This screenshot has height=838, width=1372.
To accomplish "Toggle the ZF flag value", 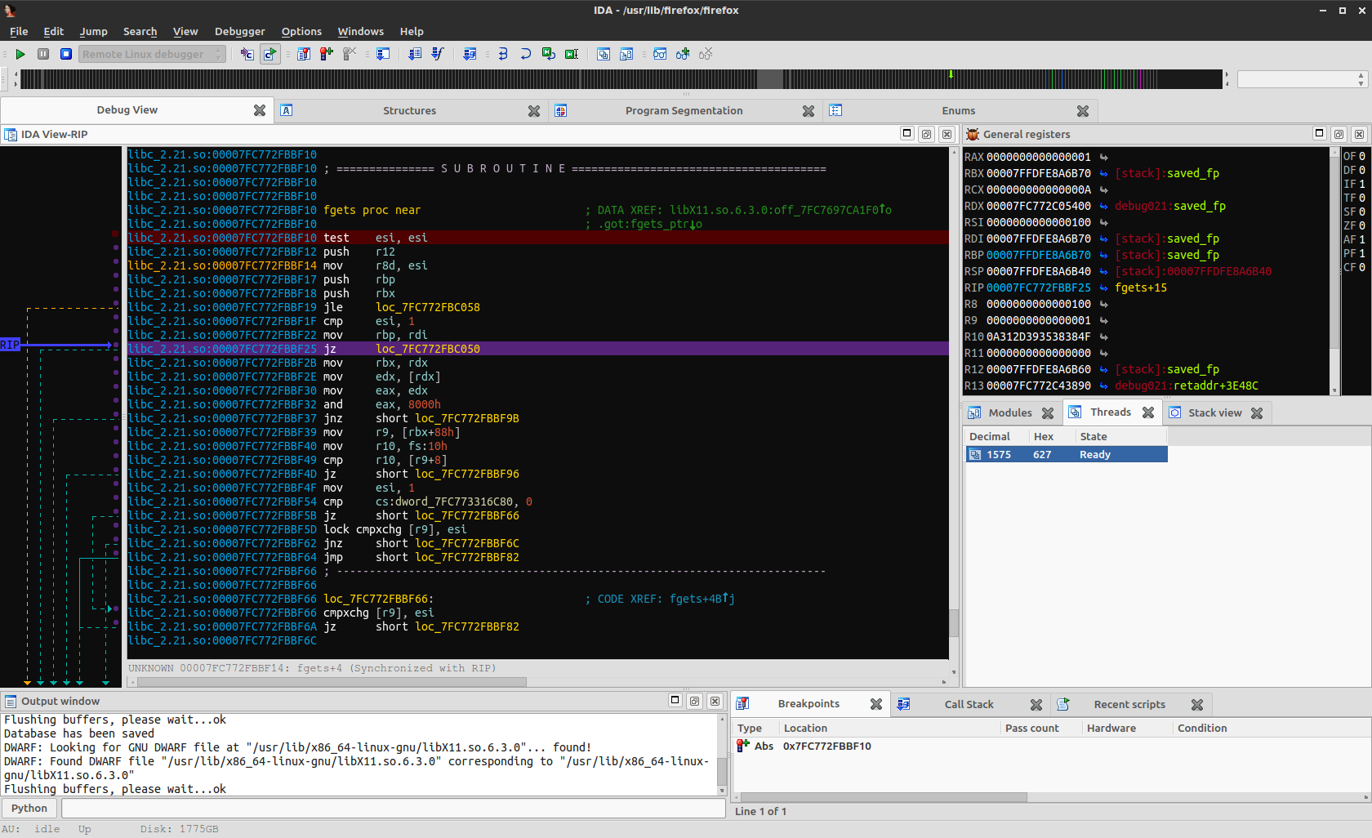I will click(1361, 225).
